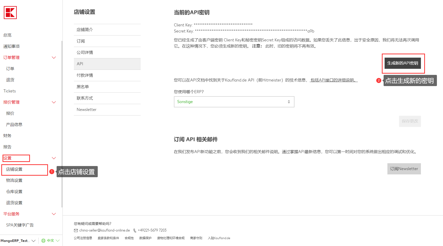443x246 pixels.
Task: Click the 生成新的API密钥 button
Action: (403, 63)
